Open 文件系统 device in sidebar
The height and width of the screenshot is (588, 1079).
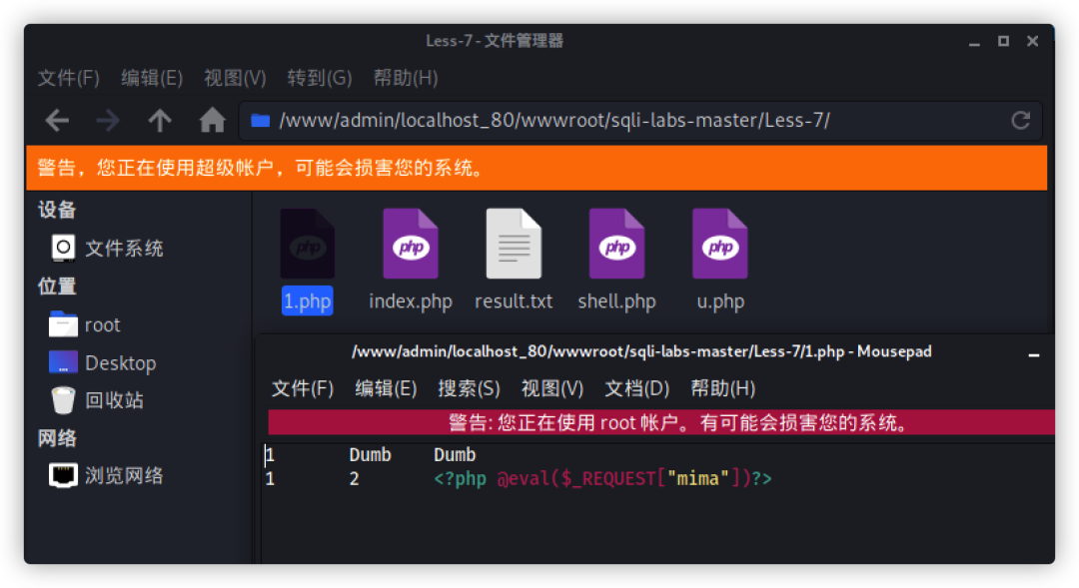[x=107, y=248]
